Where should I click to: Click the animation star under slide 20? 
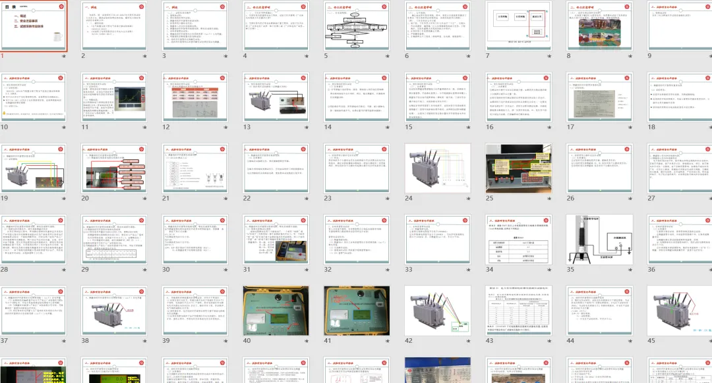click(x=145, y=199)
